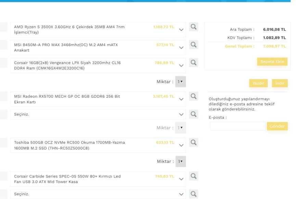Click the Gönder send button
The height and width of the screenshot is (199, 308).
277,126
